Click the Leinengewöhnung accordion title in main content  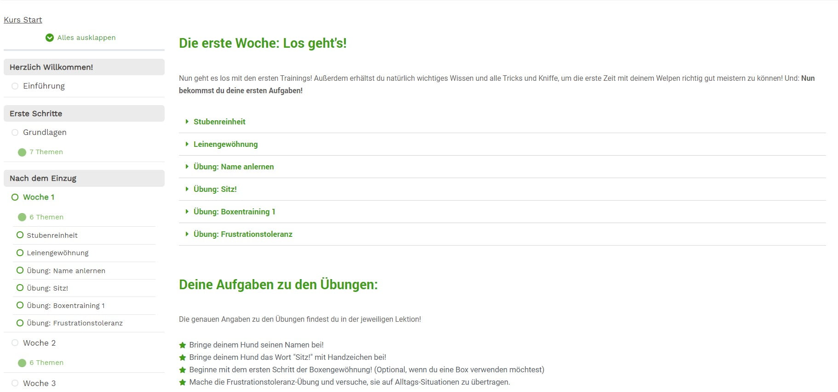point(225,144)
